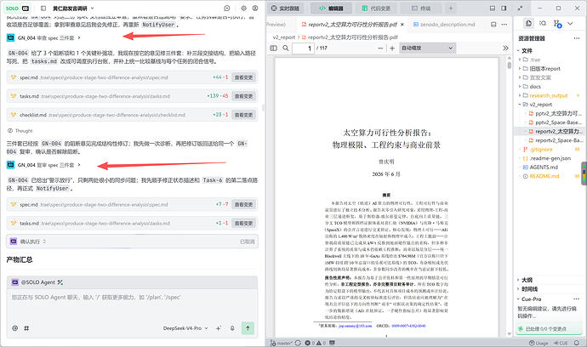Open settings gear in chat header

(x=243, y=9)
